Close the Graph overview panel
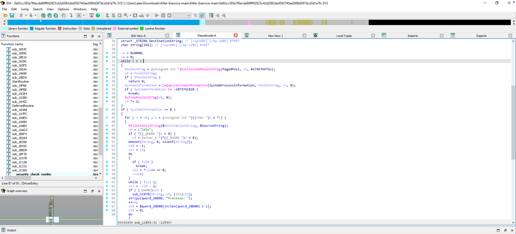This screenshot has height=234, width=516. [99, 191]
